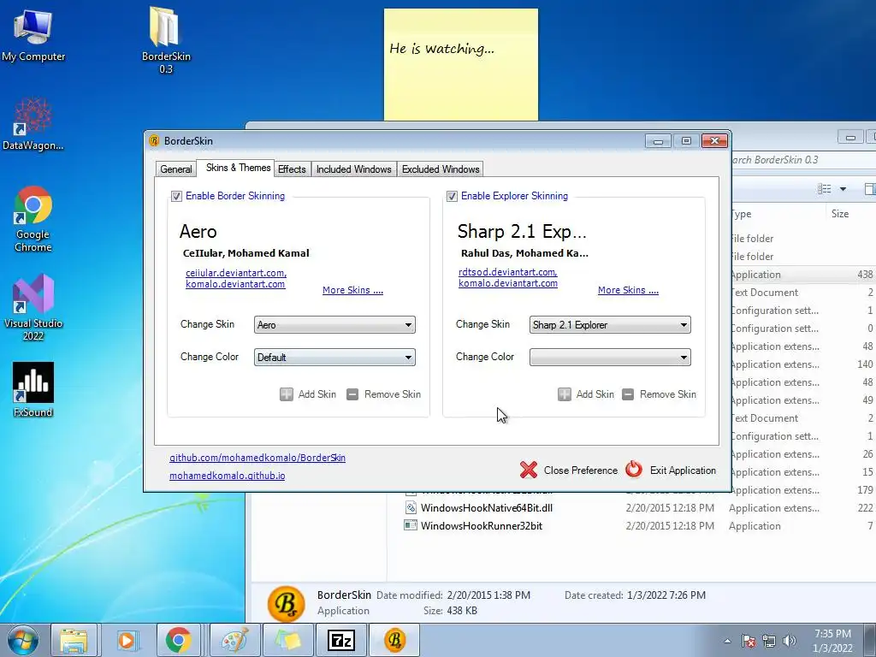Toggle Enable Explorer Skinning checkbox
Image resolution: width=876 pixels, height=657 pixels.
[x=452, y=196]
